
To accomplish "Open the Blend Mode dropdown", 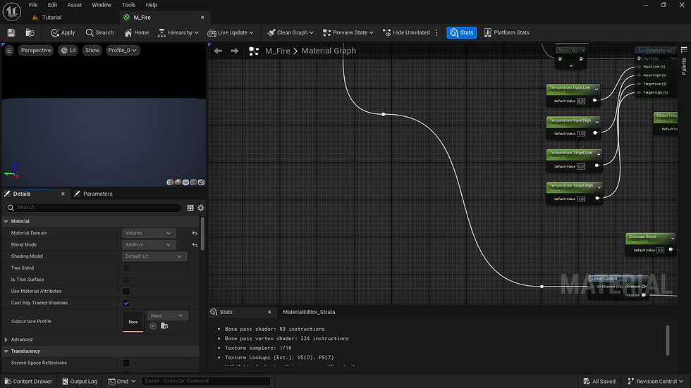I will (148, 245).
